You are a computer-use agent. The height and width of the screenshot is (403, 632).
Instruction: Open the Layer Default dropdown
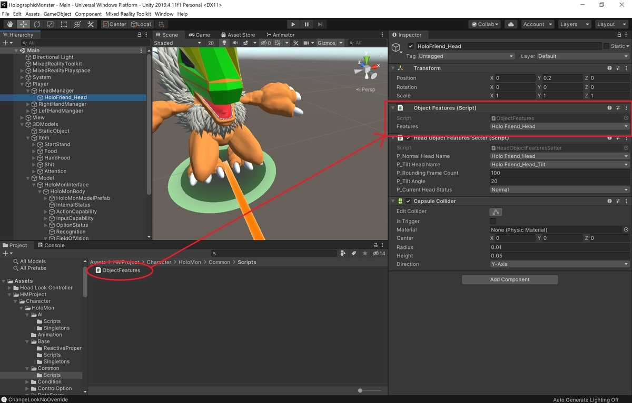click(582, 56)
